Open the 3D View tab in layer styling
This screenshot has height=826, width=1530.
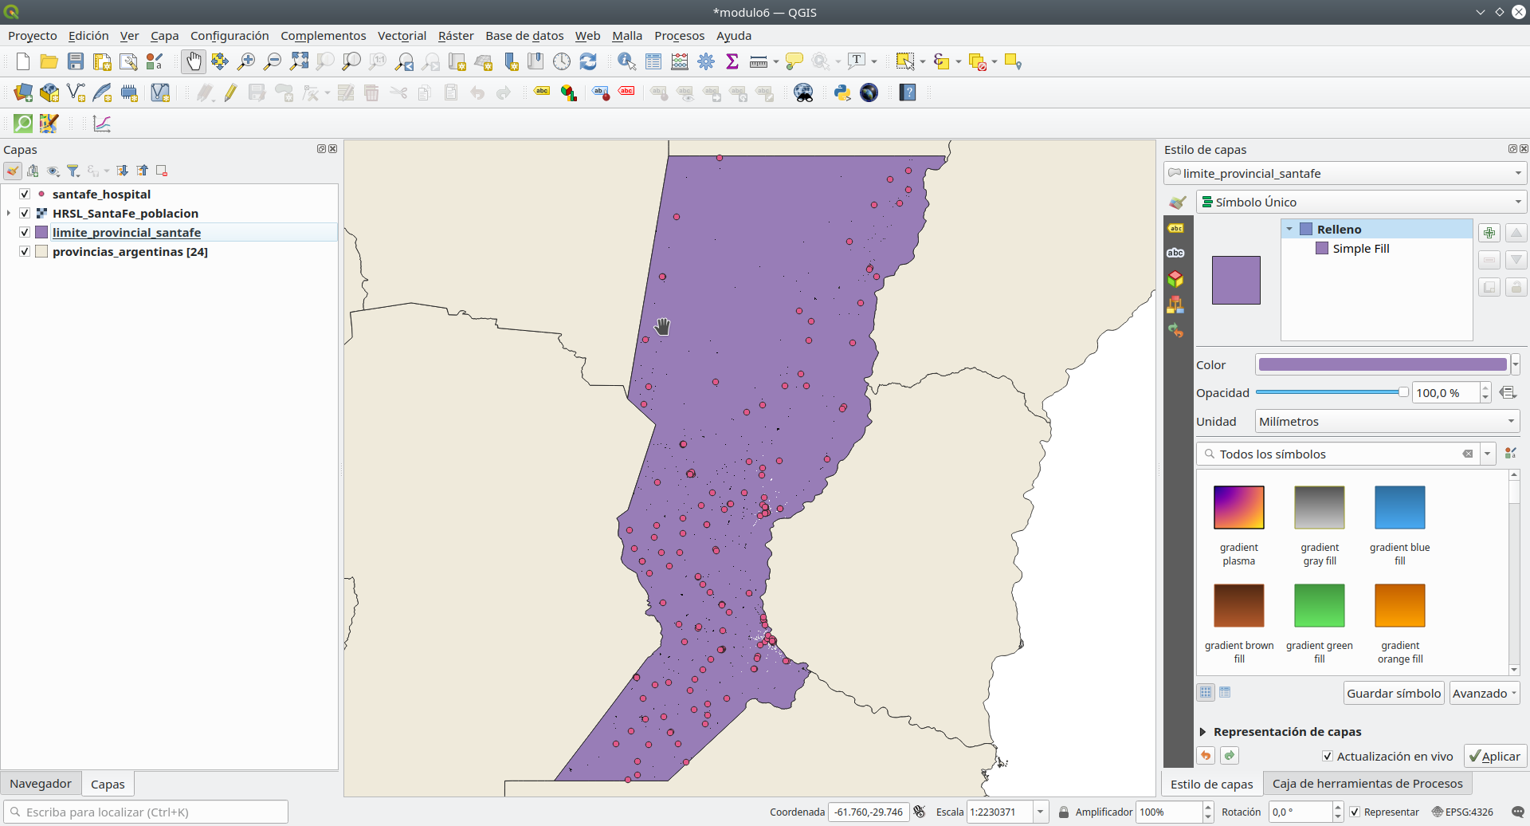1175,279
